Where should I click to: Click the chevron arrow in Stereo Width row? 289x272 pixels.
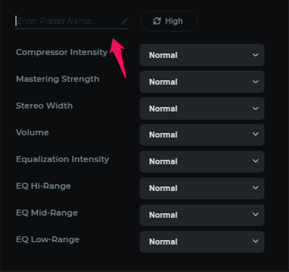coord(256,109)
